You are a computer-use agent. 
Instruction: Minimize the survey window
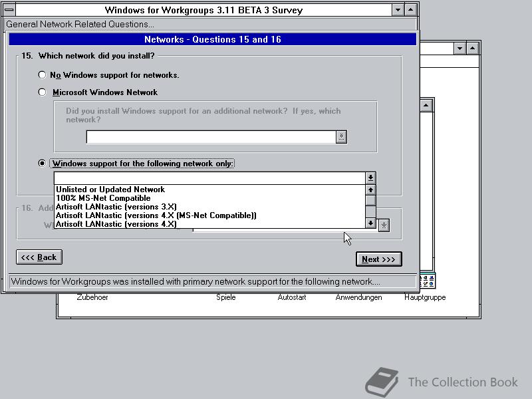pyautogui.click(x=398, y=10)
